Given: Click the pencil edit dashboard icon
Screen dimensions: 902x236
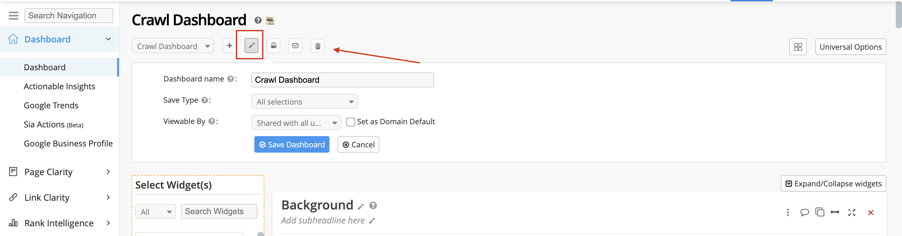Looking at the screenshot, I should [251, 46].
